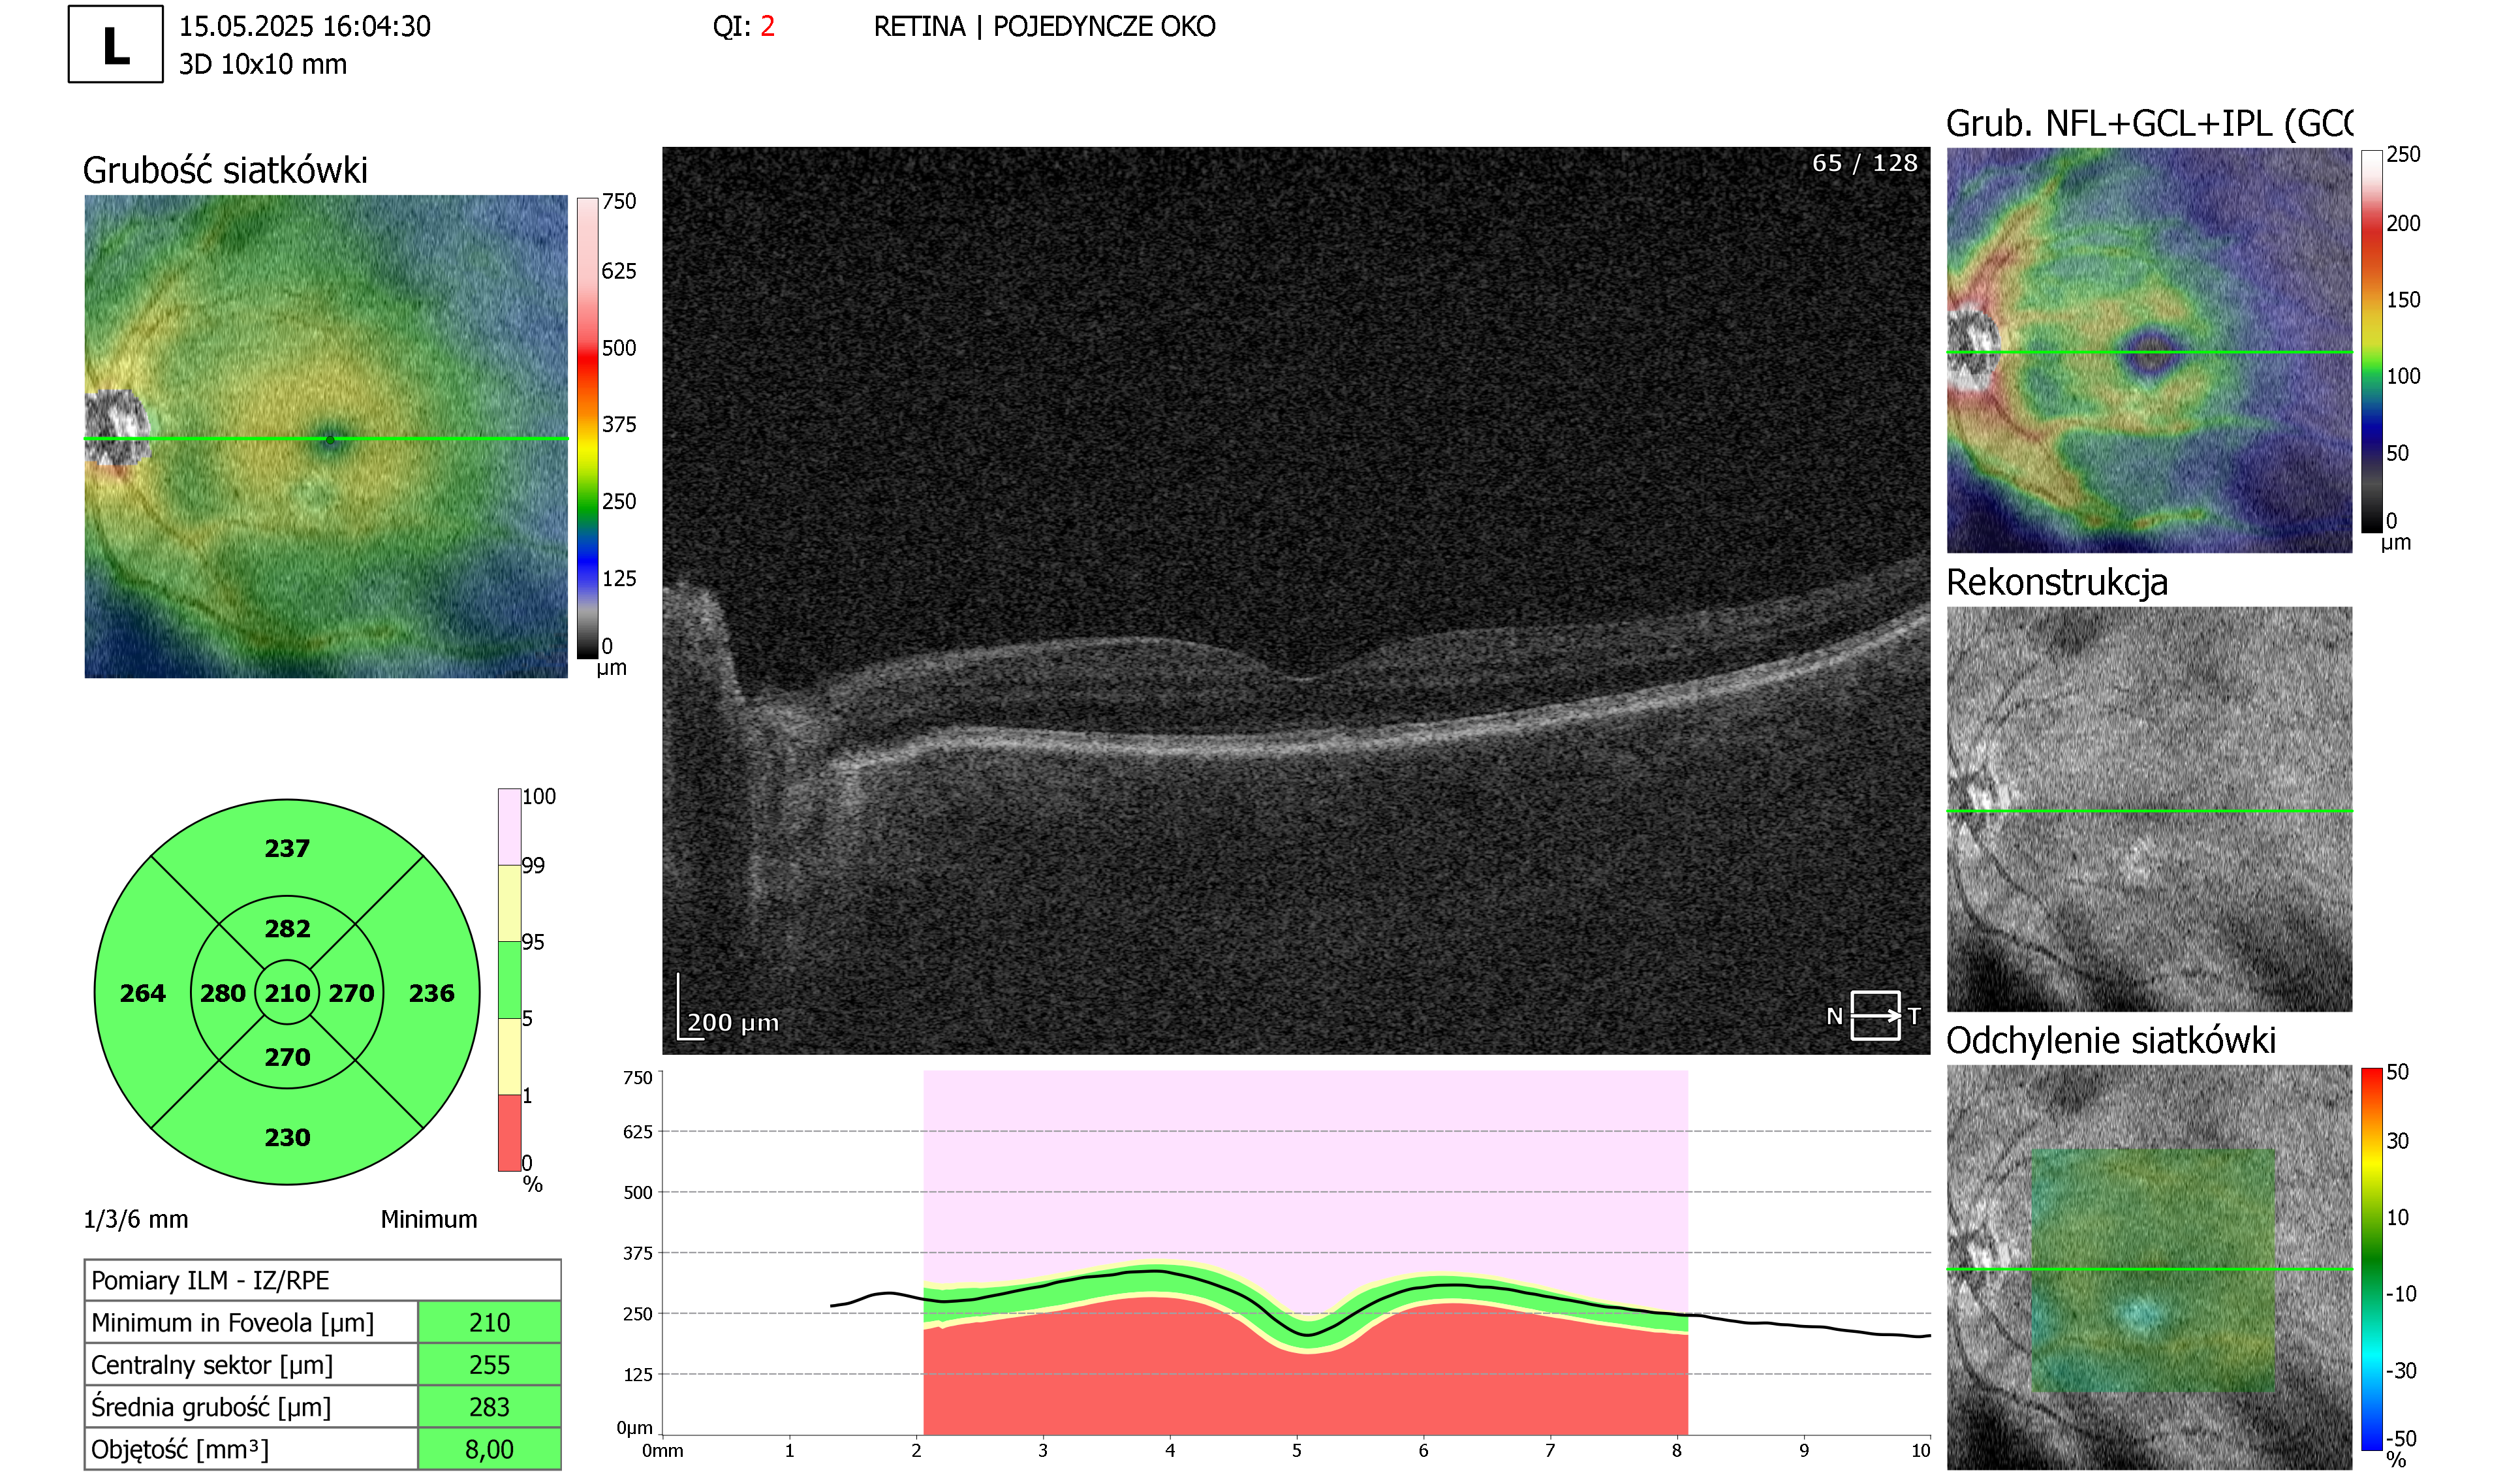Click the Pomiary ILM - IZ/RPE table header
Image resolution: width=2520 pixels, height=1481 pixels.
(x=322, y=1280)
